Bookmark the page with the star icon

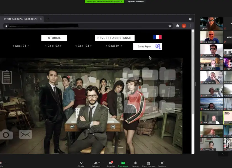coord(170,26)
